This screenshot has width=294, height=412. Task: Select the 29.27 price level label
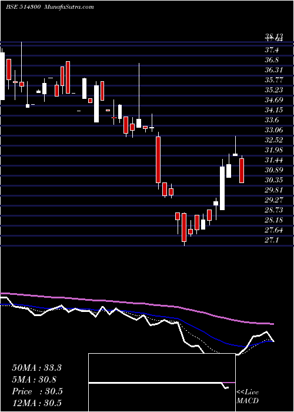(274, 200)
